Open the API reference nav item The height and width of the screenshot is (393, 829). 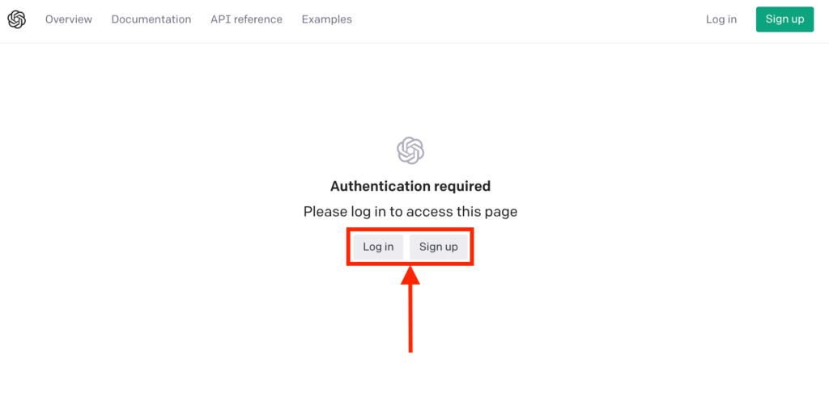246,19
